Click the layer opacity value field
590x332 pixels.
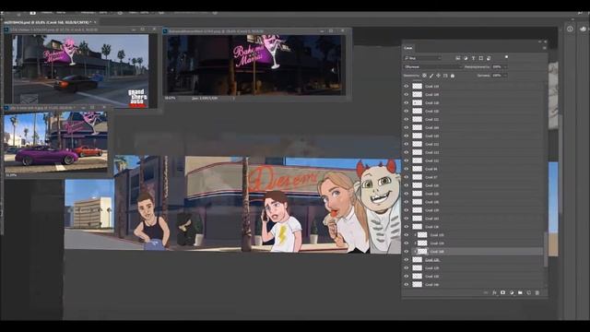(497, 66)
